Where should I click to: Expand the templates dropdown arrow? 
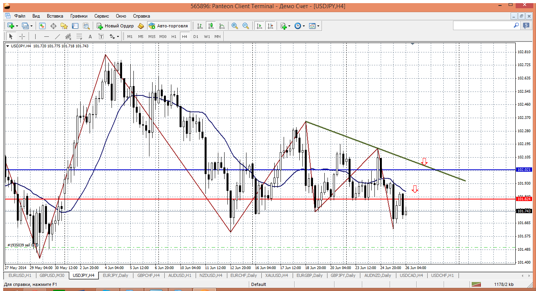(x=318, y=26)
